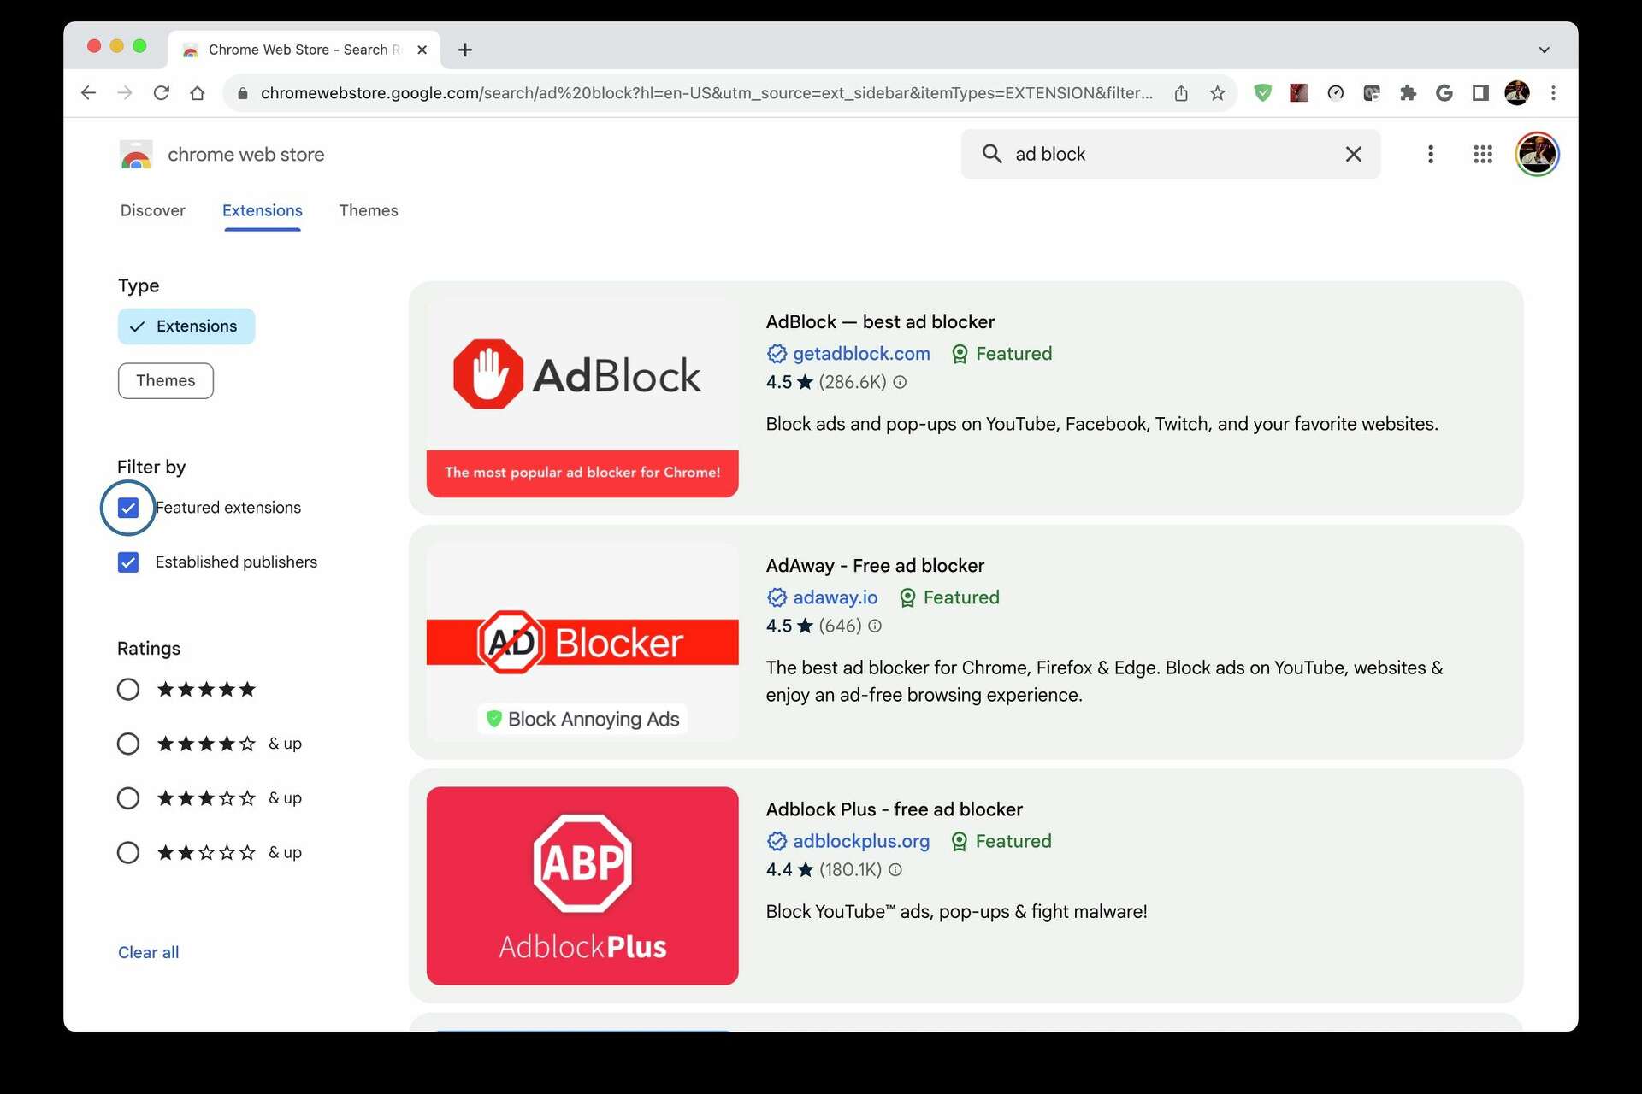Bookmark this page with the star icon
This screenshot has width=1642, height=1094.
click(x=1218, y=92)
